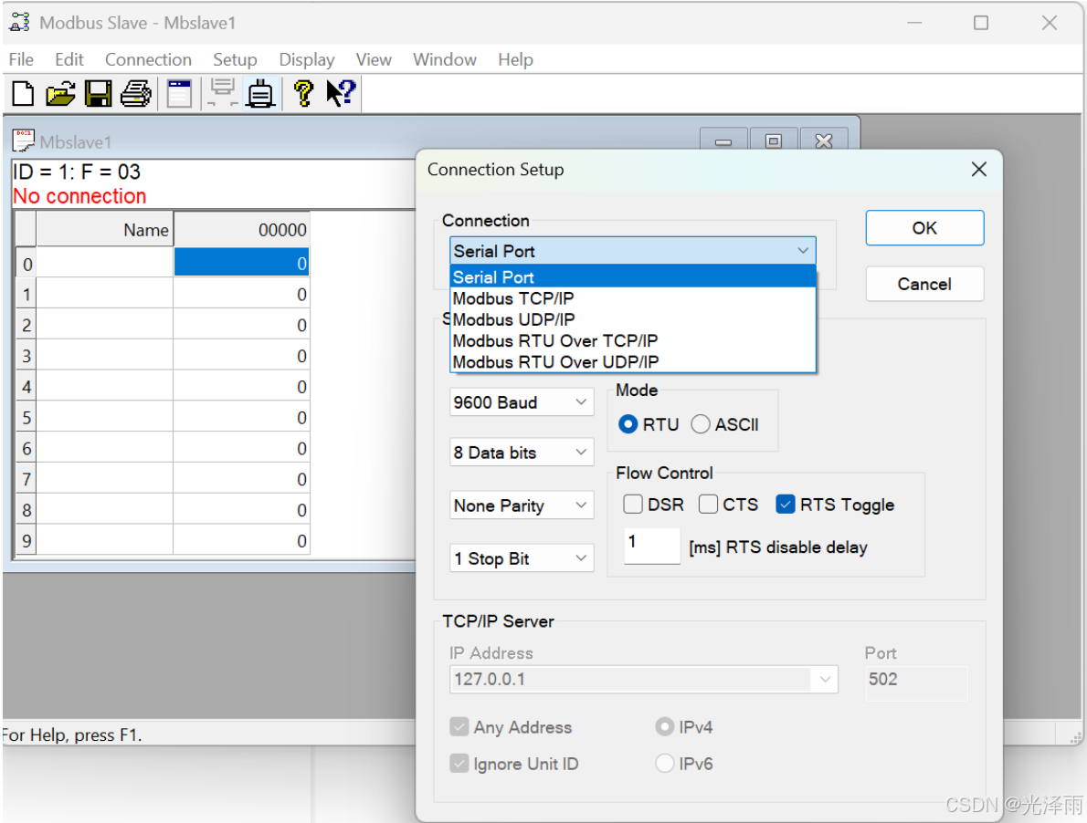Minimize the Mbslave1 child window
The width and height of the screenshot is (1087, 823).
(723, 141)
